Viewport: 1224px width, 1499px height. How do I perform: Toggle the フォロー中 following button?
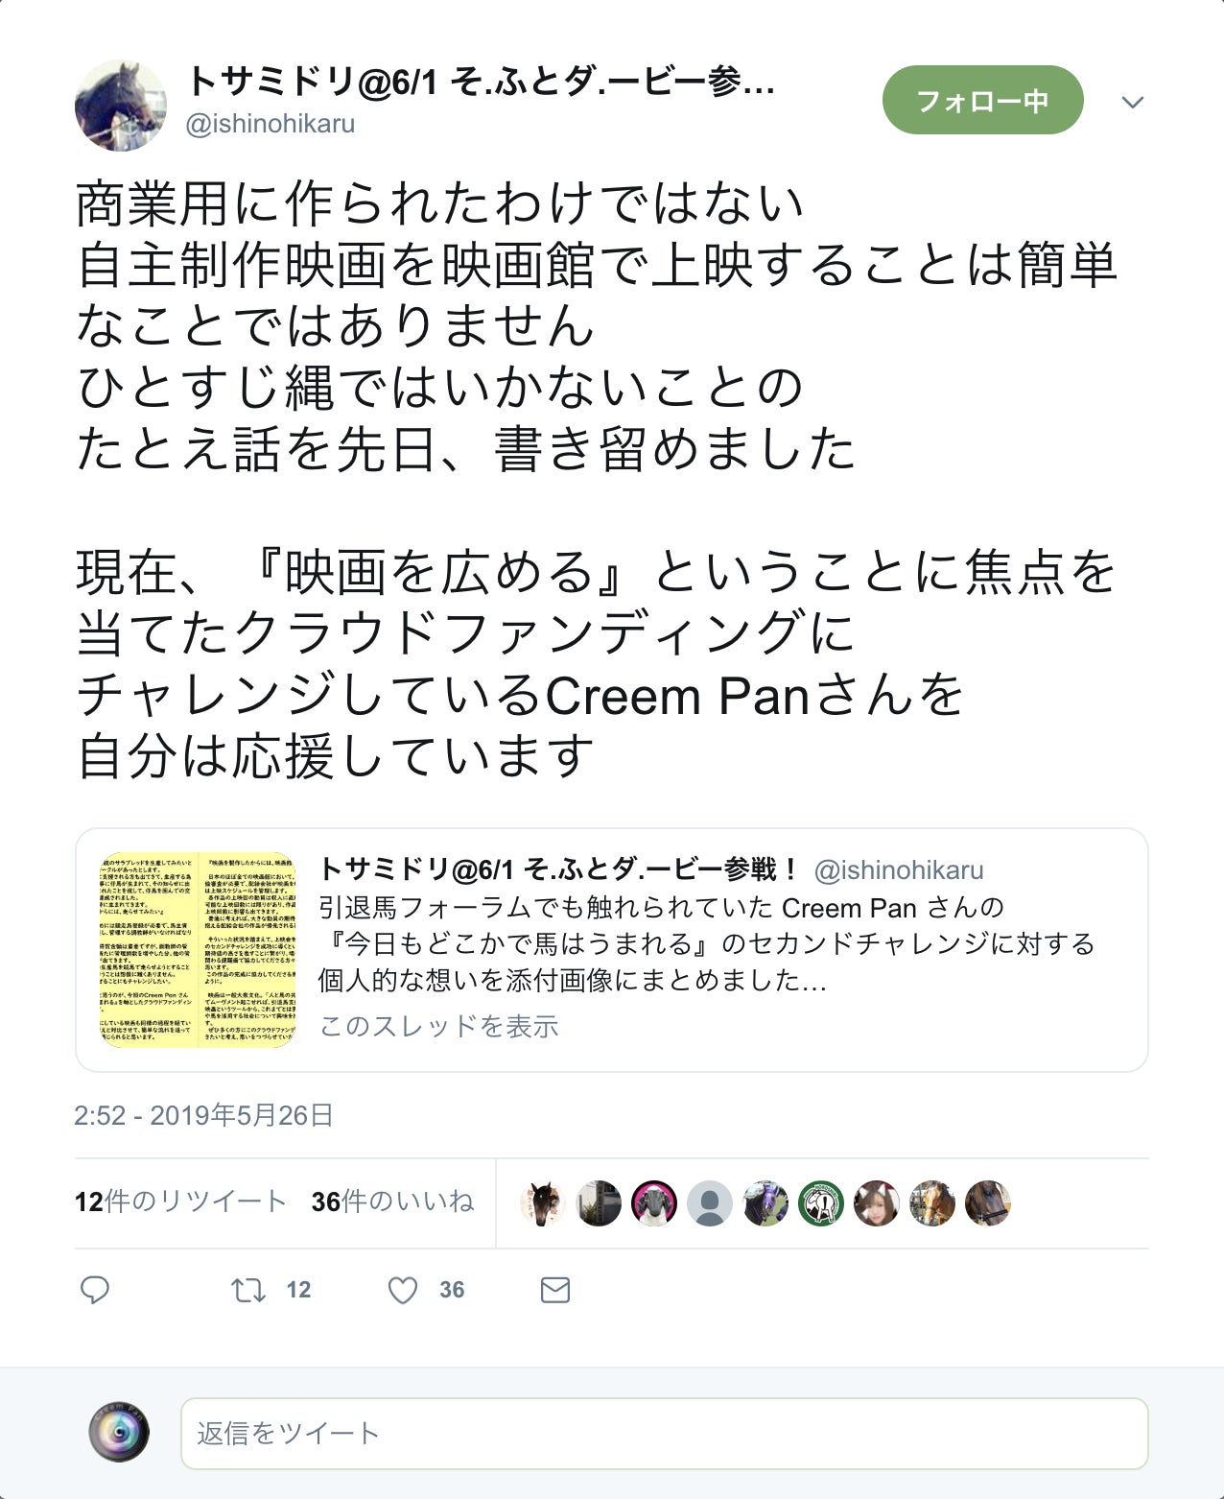coord(983,100)
